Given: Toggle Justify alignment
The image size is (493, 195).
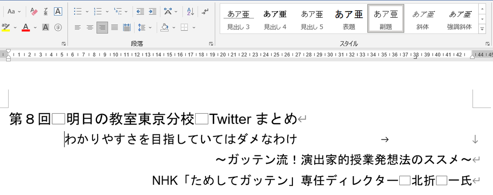Looking at the screenshot, I should point(115,28).
